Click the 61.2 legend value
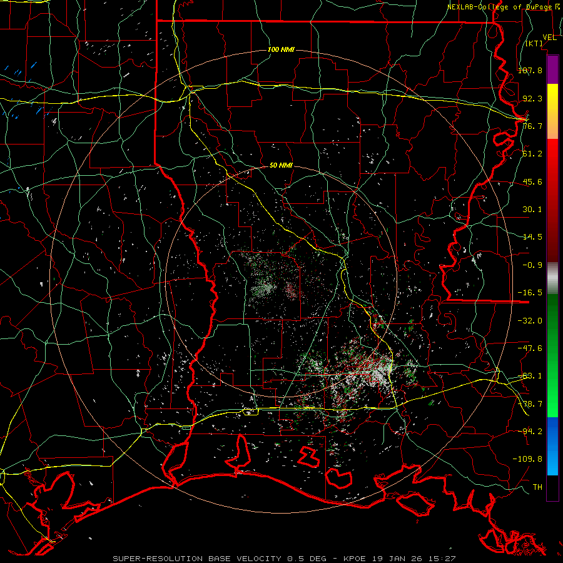 coord(532,154)
